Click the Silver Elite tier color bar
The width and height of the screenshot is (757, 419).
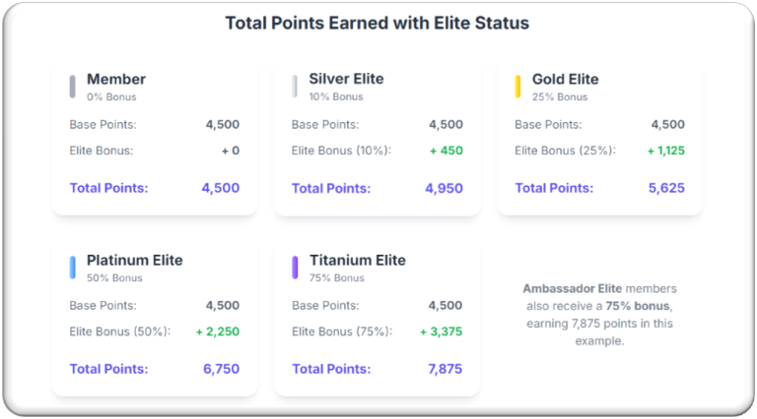click(x=296, y=87)
